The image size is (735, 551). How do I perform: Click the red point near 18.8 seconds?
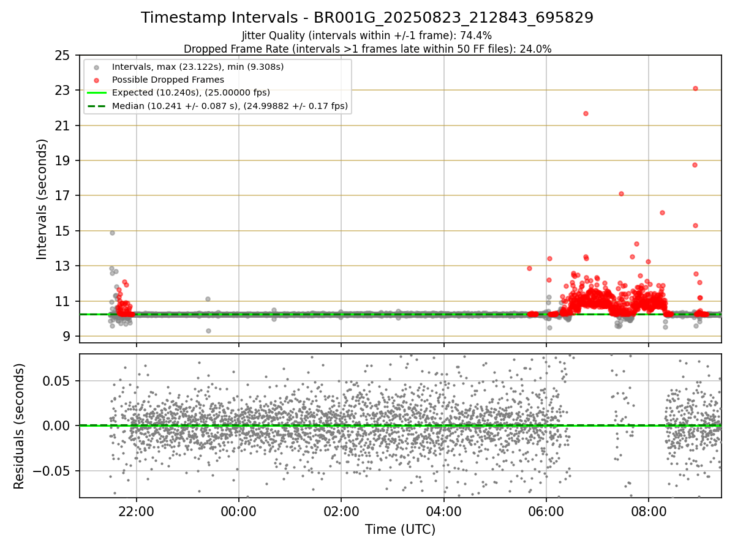point(695,165)
